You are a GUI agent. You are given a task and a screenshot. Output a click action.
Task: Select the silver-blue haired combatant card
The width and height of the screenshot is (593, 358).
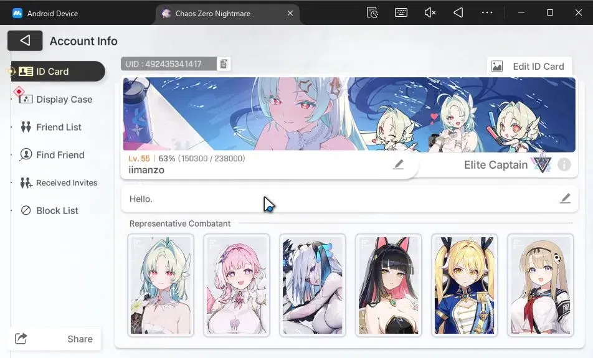click(x=313, y=285)
